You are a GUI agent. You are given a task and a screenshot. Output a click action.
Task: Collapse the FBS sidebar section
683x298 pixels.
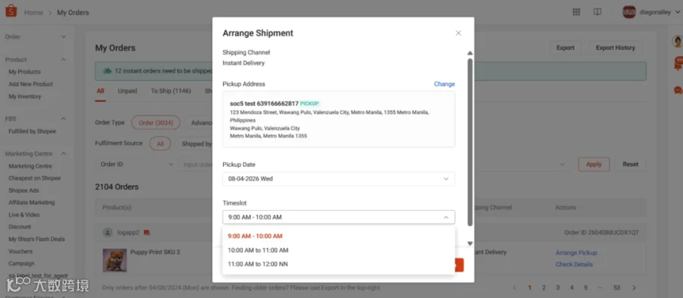[x=64, y=119]
